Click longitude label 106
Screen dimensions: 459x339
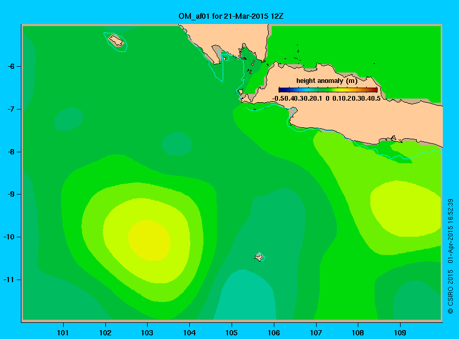click(274, 333)
